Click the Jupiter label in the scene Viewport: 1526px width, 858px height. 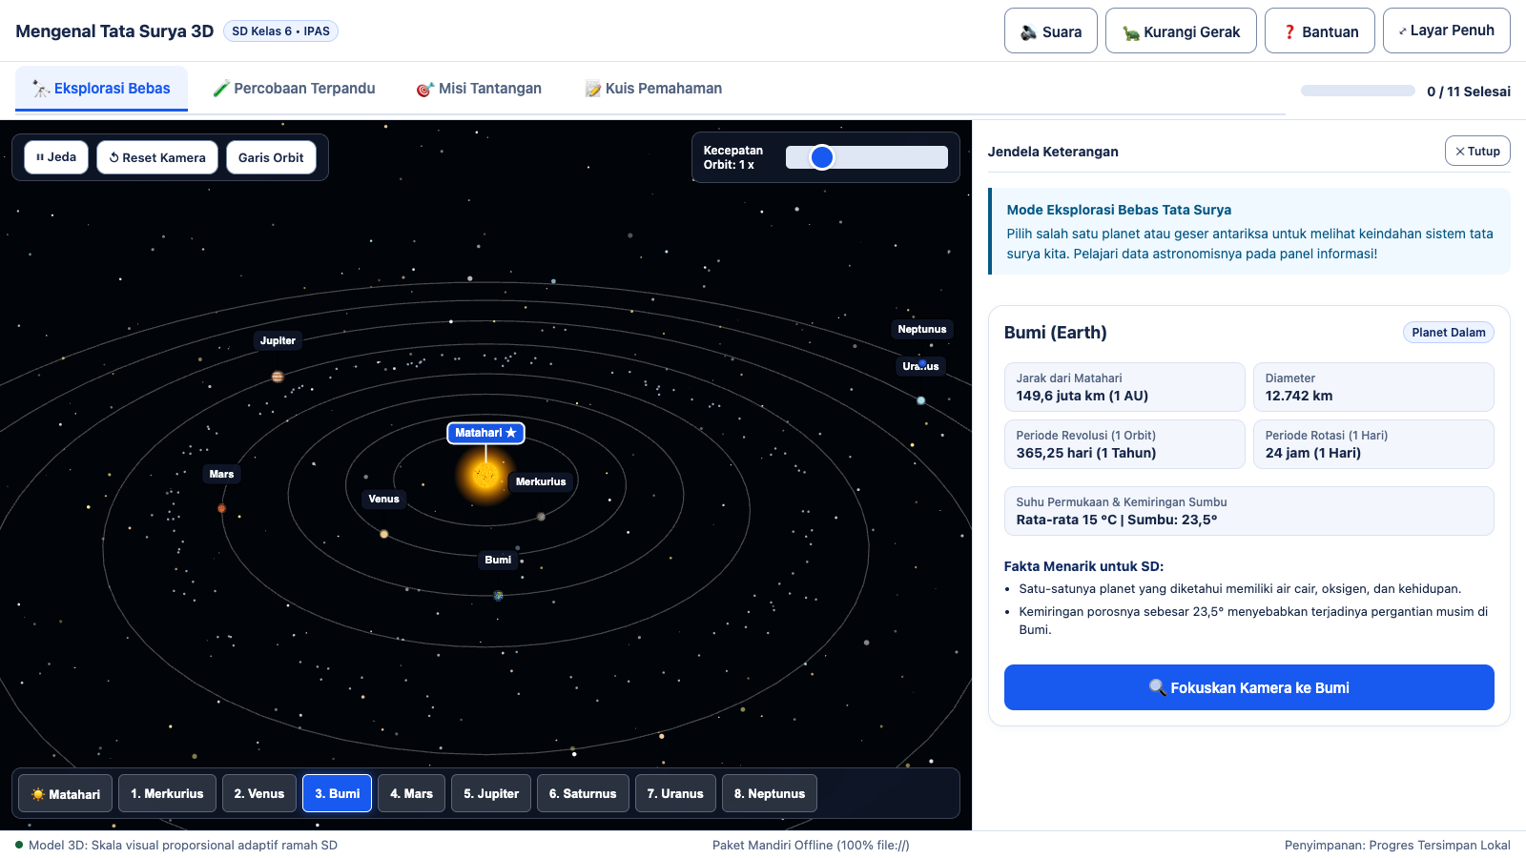pos(278,340)
